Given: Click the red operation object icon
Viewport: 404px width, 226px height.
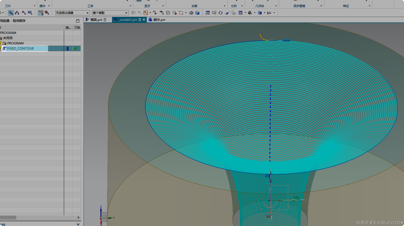Looking at the screenshot, I should point(47,13).
